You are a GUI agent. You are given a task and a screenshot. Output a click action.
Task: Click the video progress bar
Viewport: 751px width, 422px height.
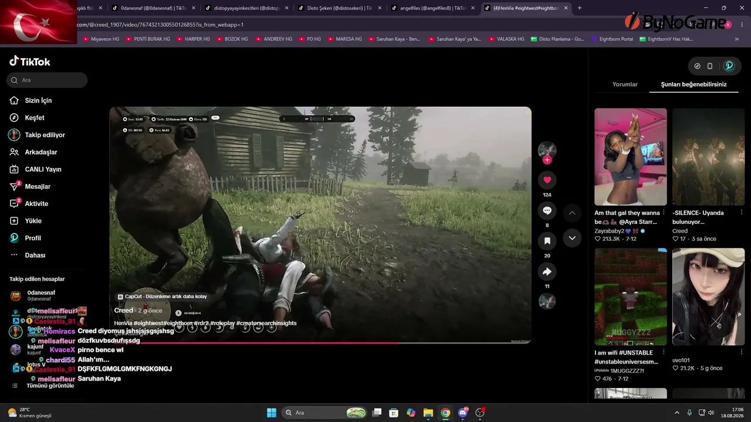tap(320, 342)
